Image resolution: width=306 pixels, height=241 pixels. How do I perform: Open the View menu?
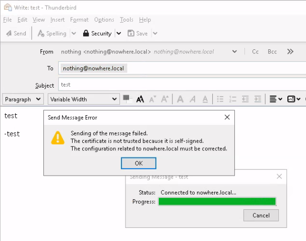39,20
